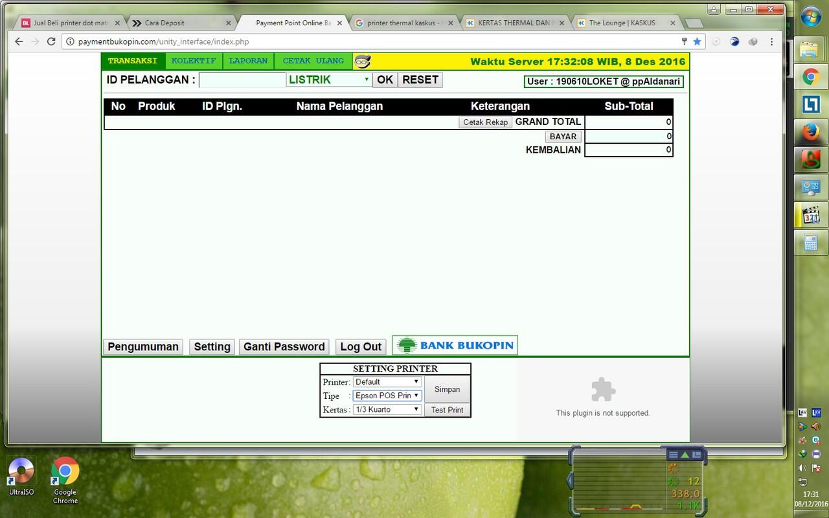Switch to the LAPORAN tab

click(249, 61)
